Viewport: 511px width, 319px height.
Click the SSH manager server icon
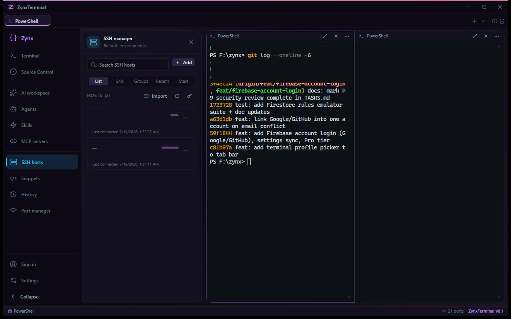[x=93, y=42]
